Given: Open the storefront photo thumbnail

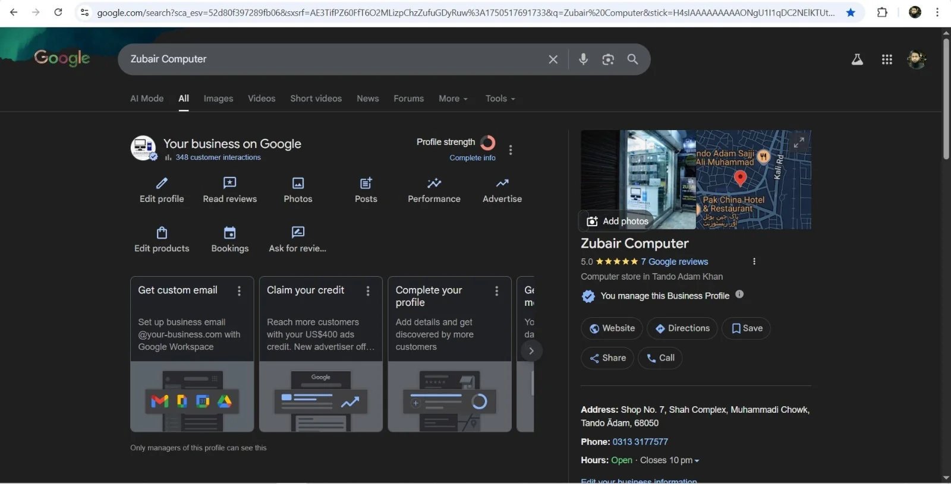Looking at the screenshot, I should 638,179.
